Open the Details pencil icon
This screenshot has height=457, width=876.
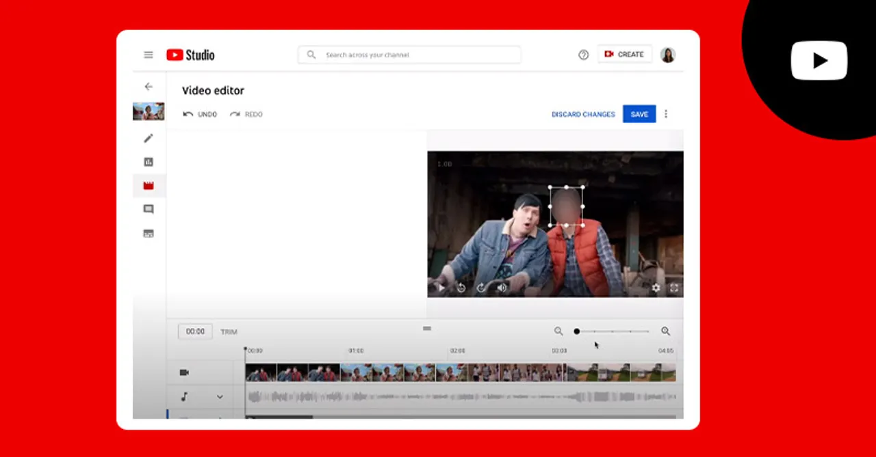coord(149,138)
